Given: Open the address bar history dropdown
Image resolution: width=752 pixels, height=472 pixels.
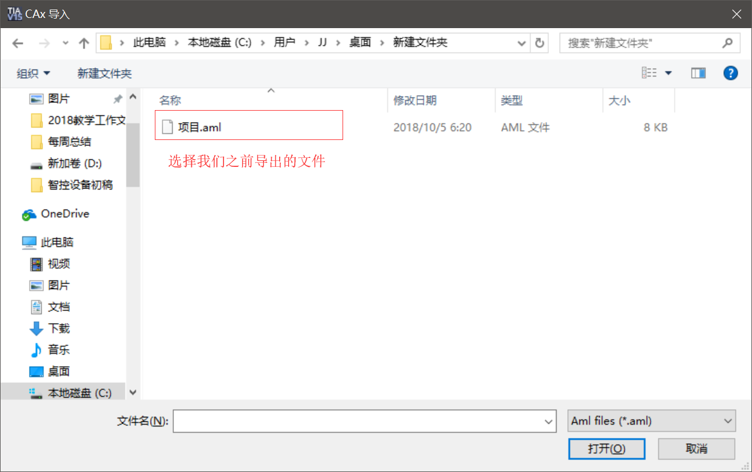Looking at the screenshot, I should [x=521, y=43].
